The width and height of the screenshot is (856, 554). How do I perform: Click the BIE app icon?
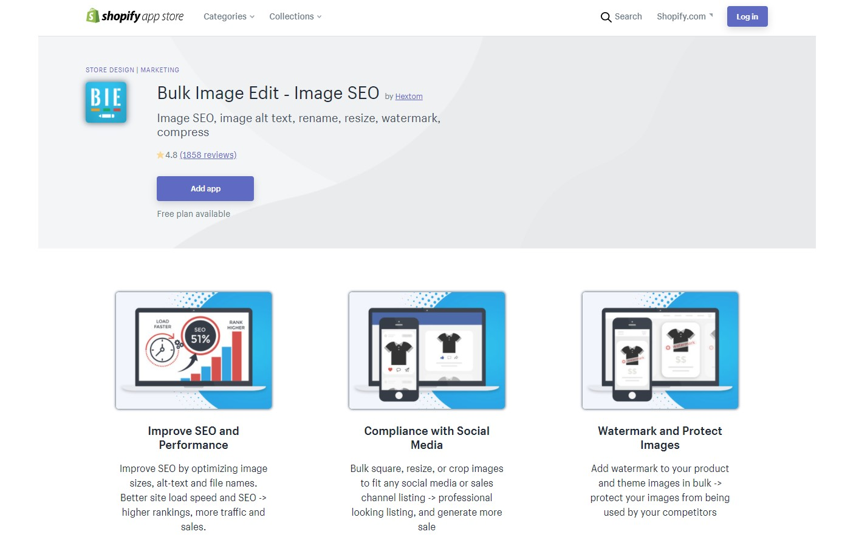106,102
